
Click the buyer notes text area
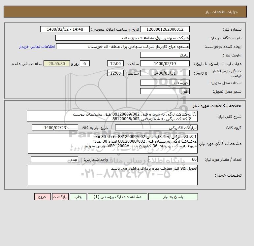pyautogui.click(x=112, y=175)
